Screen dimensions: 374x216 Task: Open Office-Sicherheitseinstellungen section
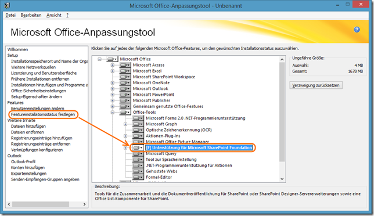[x=38, y=91]
